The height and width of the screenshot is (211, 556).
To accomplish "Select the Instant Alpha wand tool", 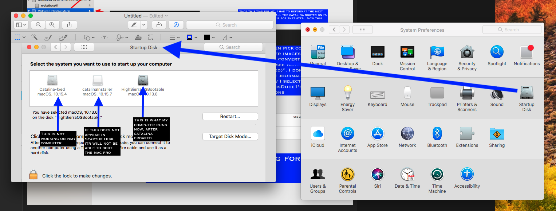I will pos(35,37).
